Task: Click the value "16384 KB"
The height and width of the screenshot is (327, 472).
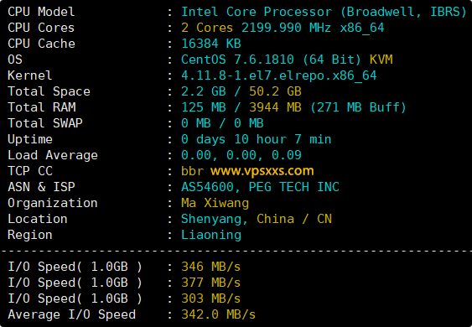Action: (211, 44)
